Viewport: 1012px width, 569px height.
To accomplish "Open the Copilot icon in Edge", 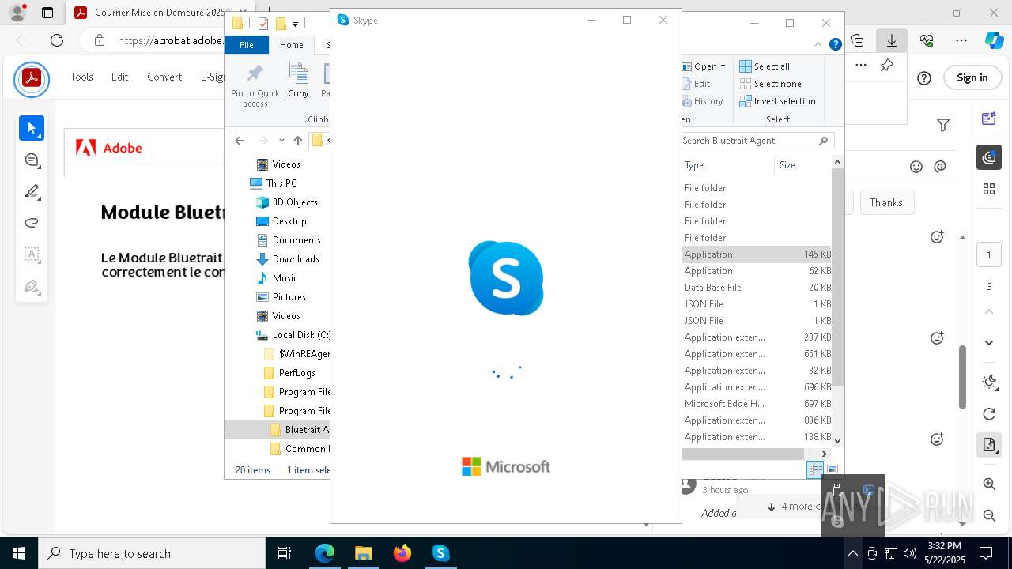I will 994,40.
